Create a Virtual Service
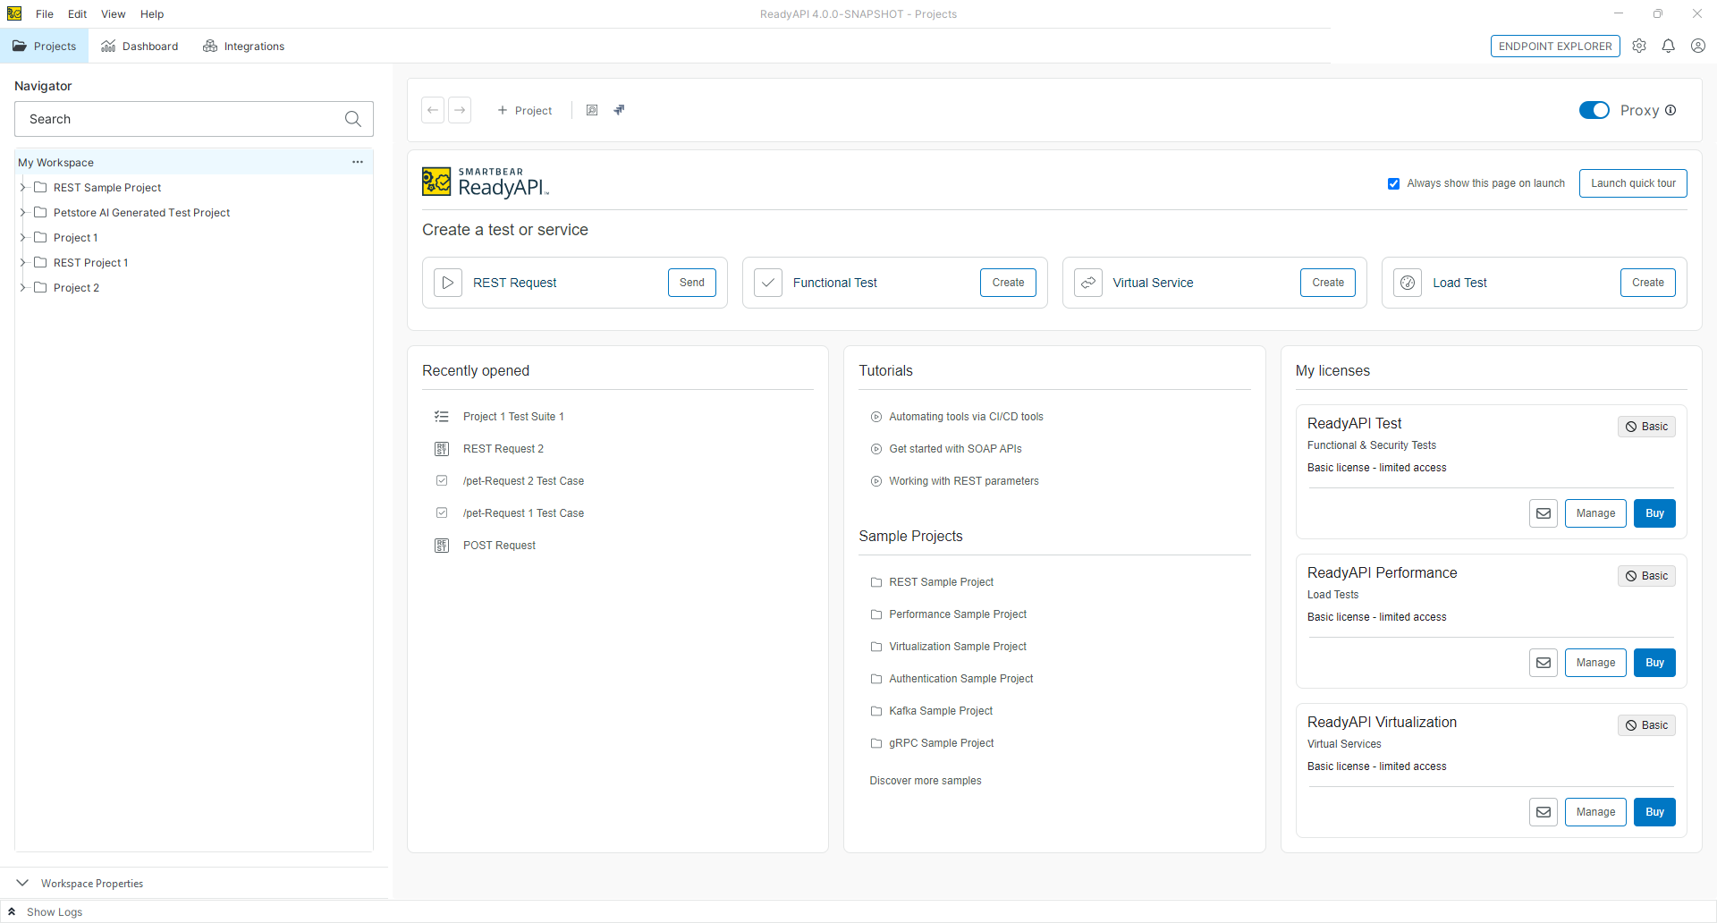The height and width of the screenshot is (923, 1717). [1328, 283]
